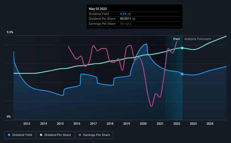The image size is (231, 143).
Task: Toggle the Dividend Per Share legend button
Action: click(x=55, y=135)
